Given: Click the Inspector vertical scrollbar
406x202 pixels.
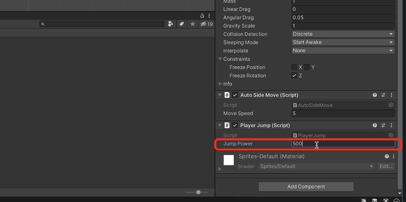Looking at the screenshot, I should 400,95.
